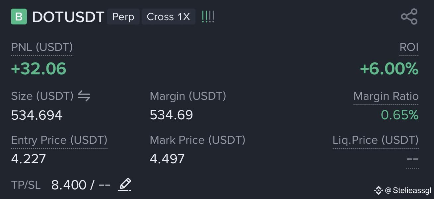Tap the Size (USDT) label
This screenshot has height=199, width=434.
pos(42,96)
